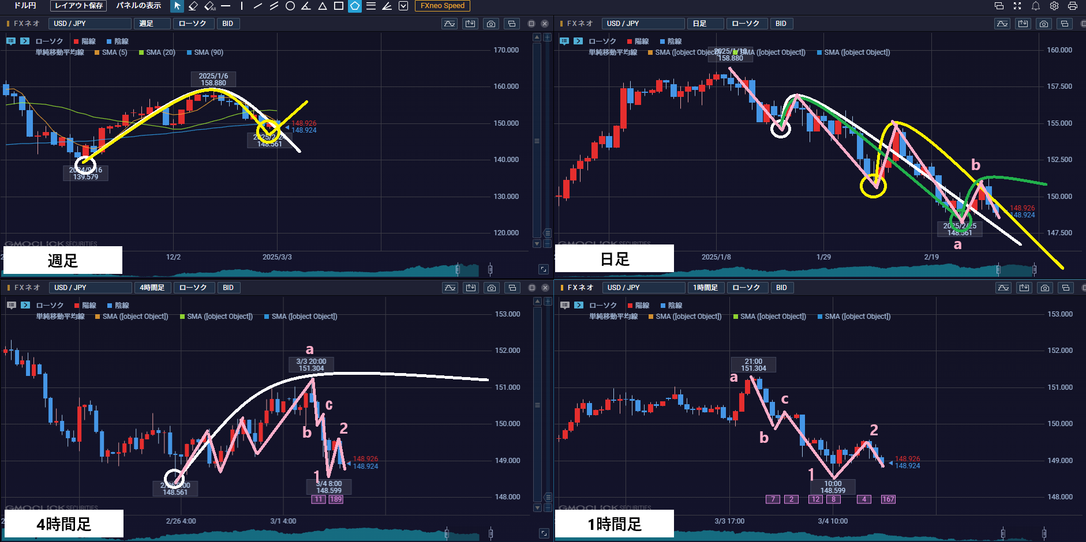This screenshot has width=1086, height=542.
Task: Take snapshot with weekly chart camera icon
Action: 491,24
